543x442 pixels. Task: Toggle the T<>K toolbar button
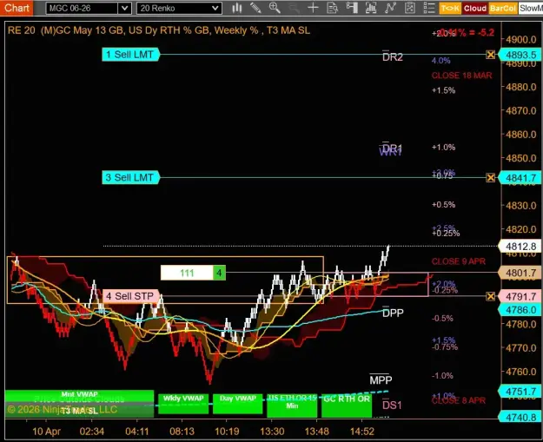point(450,9)
